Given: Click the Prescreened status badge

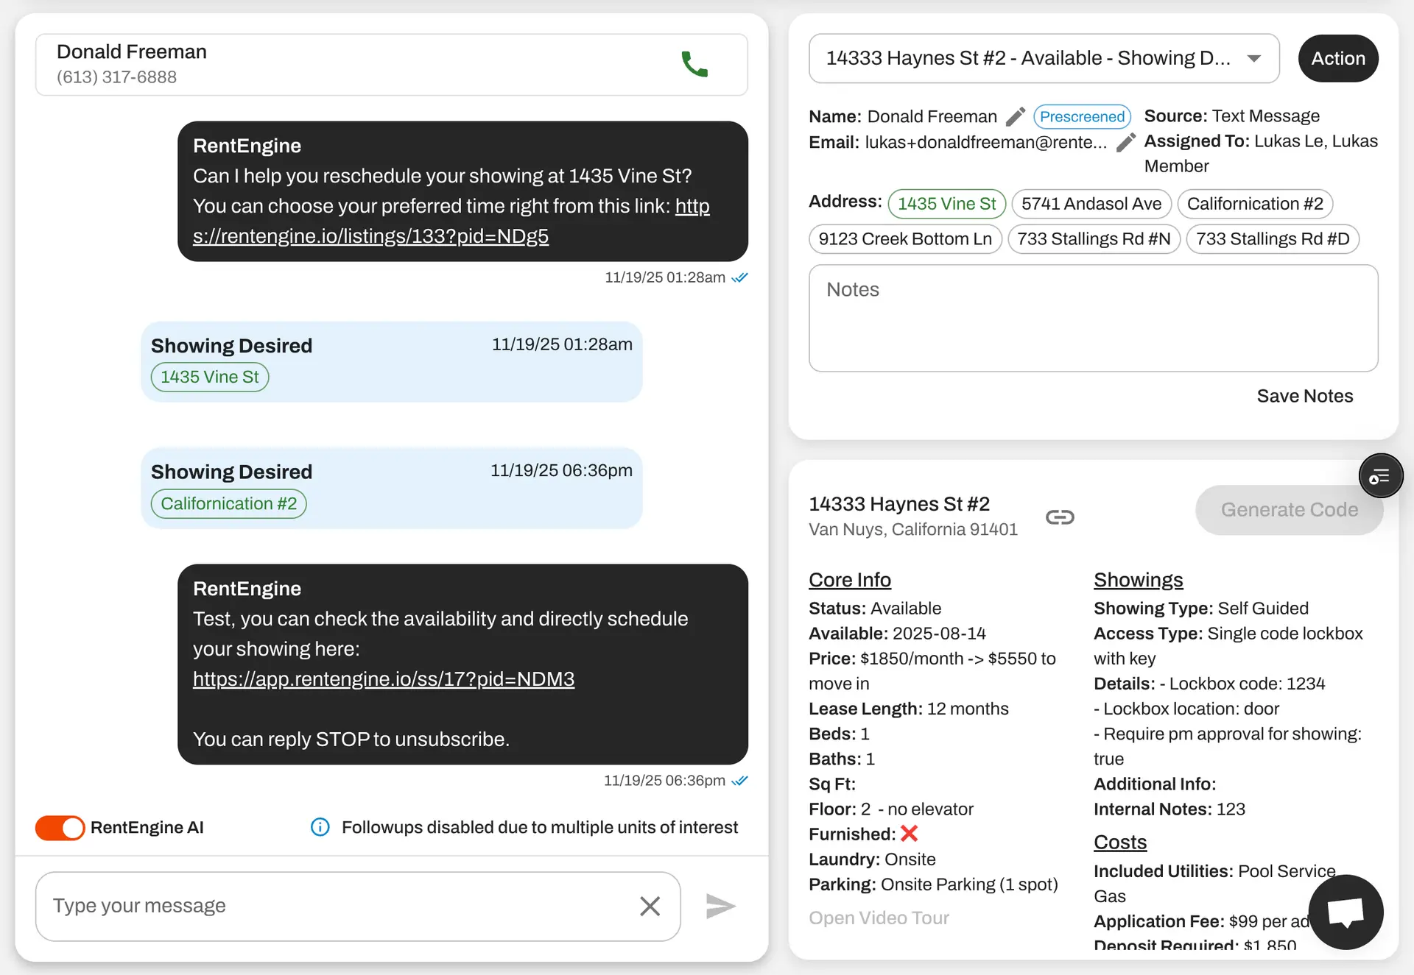Looking at the screenshot, I should [x=1082, y=116].
